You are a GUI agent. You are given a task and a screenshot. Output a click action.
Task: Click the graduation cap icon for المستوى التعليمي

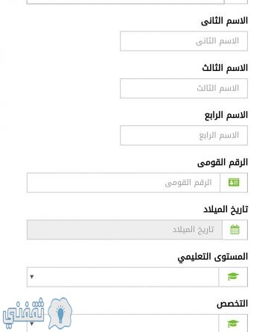(x=233, y=277)
